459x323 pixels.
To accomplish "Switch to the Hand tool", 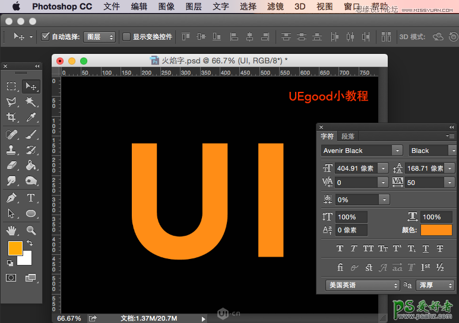I will 11,230.
